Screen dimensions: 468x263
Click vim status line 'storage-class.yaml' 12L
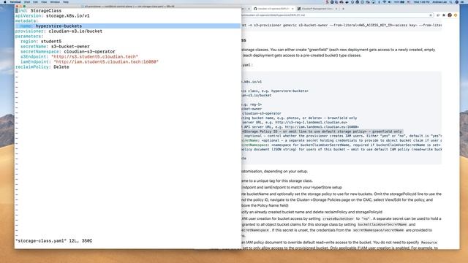pos(53,241)
